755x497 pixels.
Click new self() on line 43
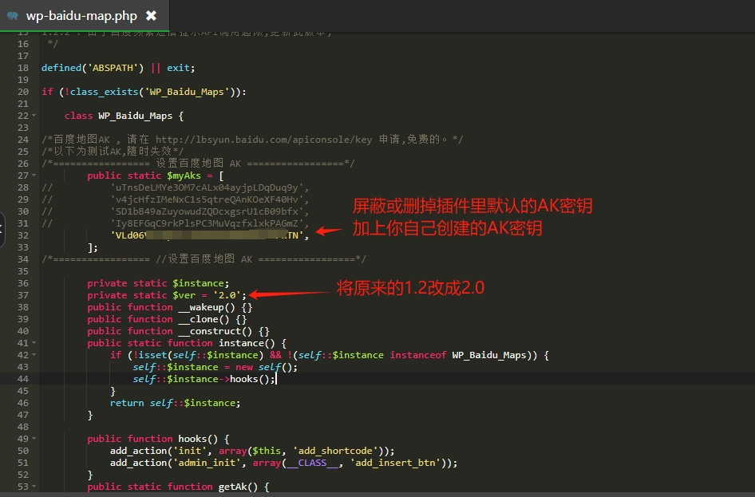pyautogui.click(x=263, y=367)
